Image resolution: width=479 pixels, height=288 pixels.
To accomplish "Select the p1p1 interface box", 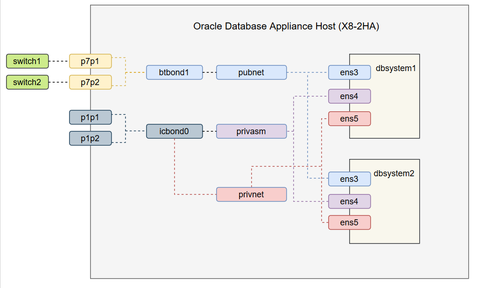I will click(x=91, y=117).
